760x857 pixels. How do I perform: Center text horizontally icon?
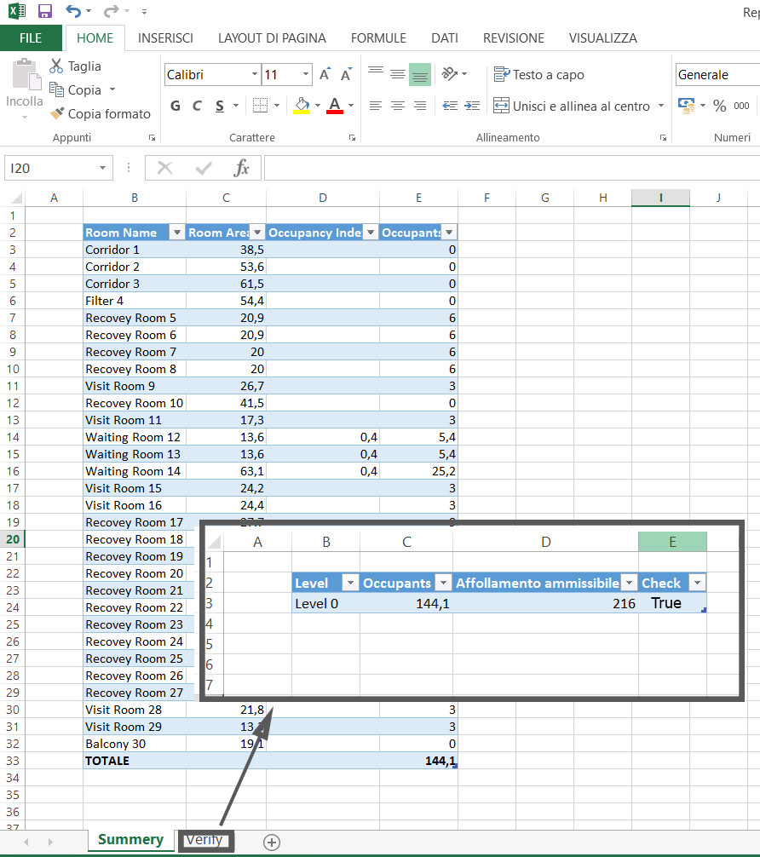click(398, 106)
